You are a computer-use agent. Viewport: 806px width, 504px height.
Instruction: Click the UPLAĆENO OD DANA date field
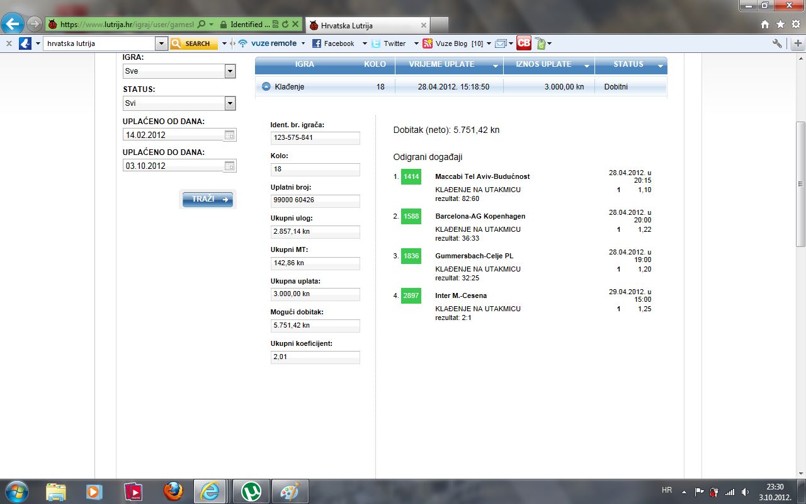point(173,135)
